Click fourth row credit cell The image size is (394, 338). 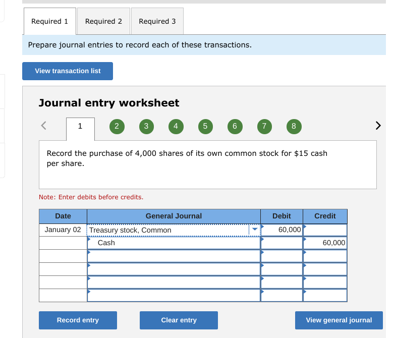[x=325, y=269]
